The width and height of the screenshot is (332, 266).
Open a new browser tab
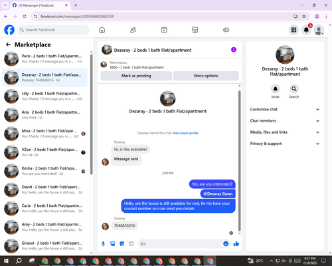tap(76, 5)
